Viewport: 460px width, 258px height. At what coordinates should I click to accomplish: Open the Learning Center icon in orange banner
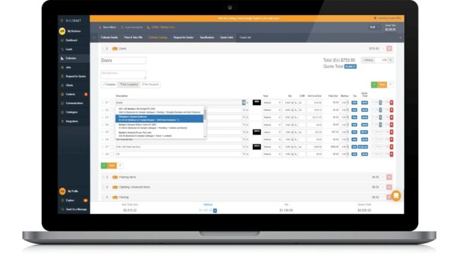coord(375,18)
